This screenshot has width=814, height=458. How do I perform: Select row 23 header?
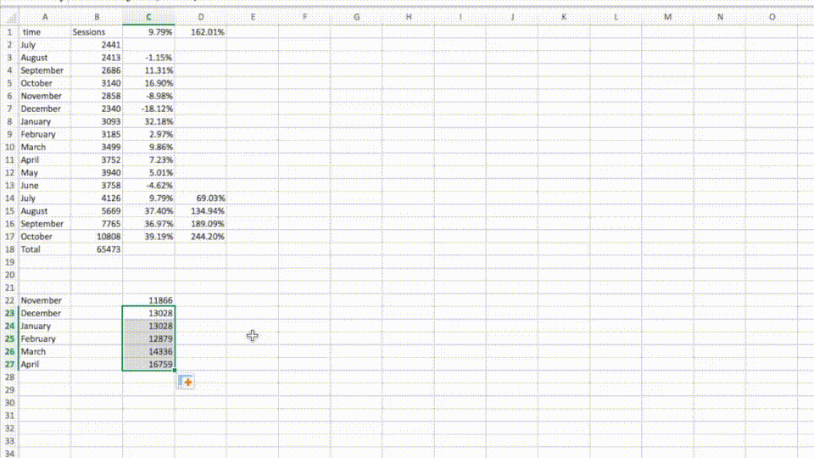10,313
